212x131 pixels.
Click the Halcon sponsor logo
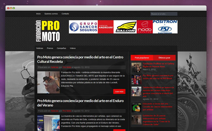(125, 27)
